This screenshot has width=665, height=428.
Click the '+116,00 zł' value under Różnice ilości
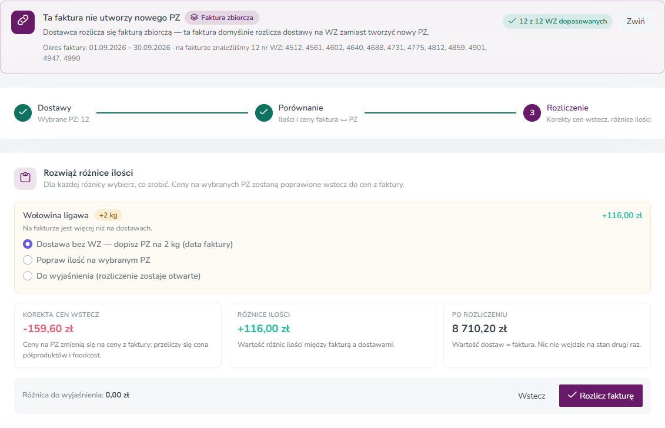263,329
